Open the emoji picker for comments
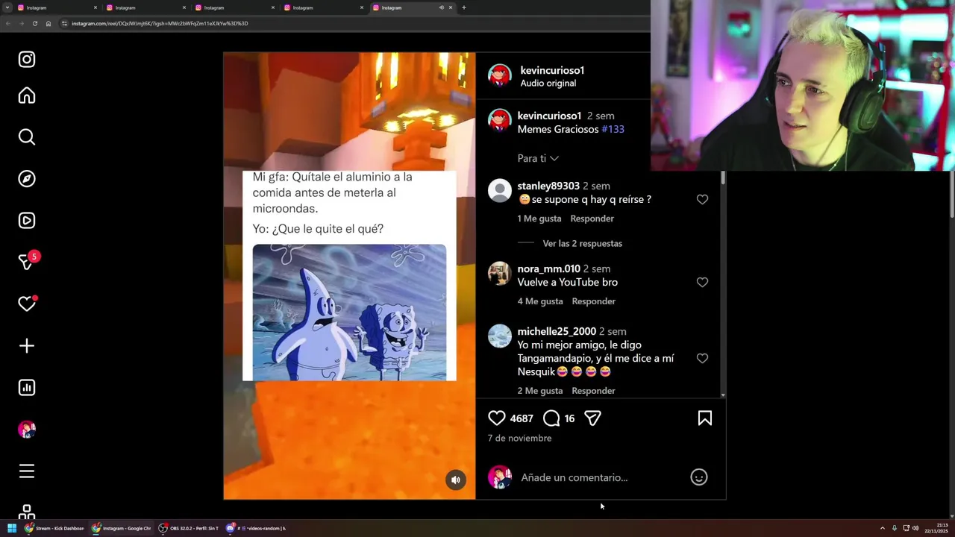This screenshot has width=955, height=537. tap(699, 477)
